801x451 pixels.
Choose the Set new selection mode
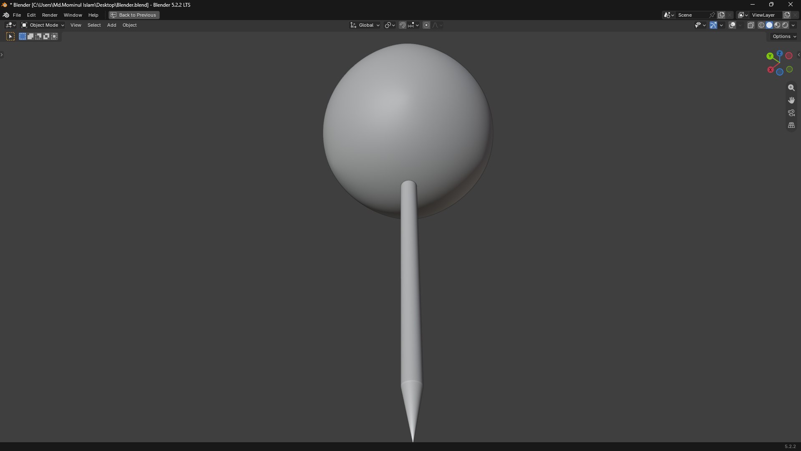pos(23,37)
